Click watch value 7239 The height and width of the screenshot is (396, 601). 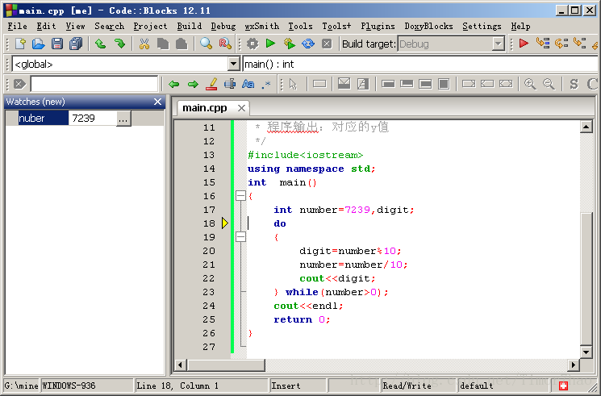(x=92, y=119)
